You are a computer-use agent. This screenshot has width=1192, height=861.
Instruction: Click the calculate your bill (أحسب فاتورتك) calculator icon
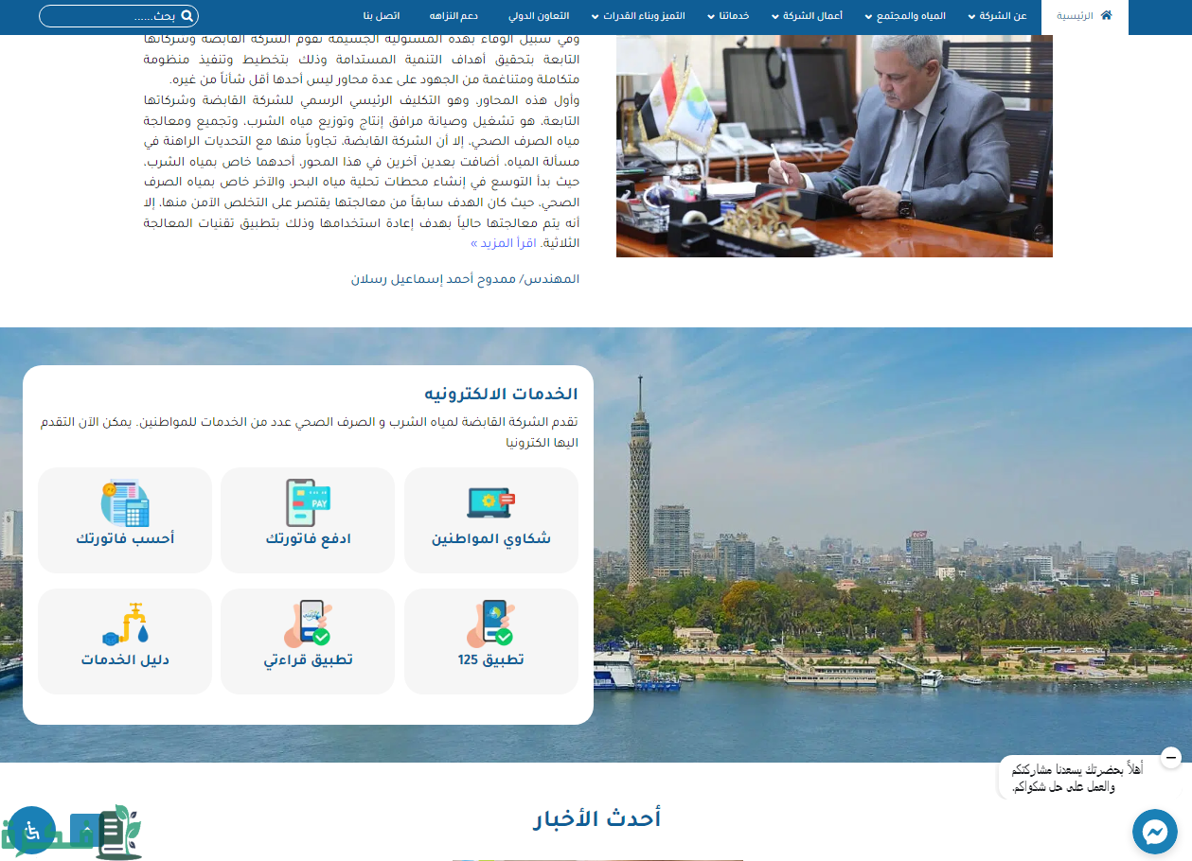tap(125, 502)
